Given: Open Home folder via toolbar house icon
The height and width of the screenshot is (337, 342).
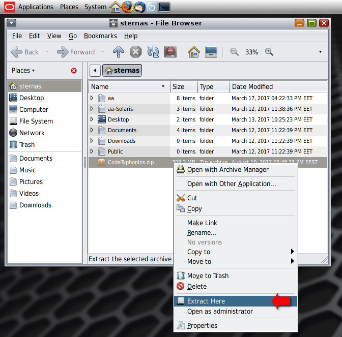Looking at the screenshot, I should pyautogui.click(x=193, y=52).
